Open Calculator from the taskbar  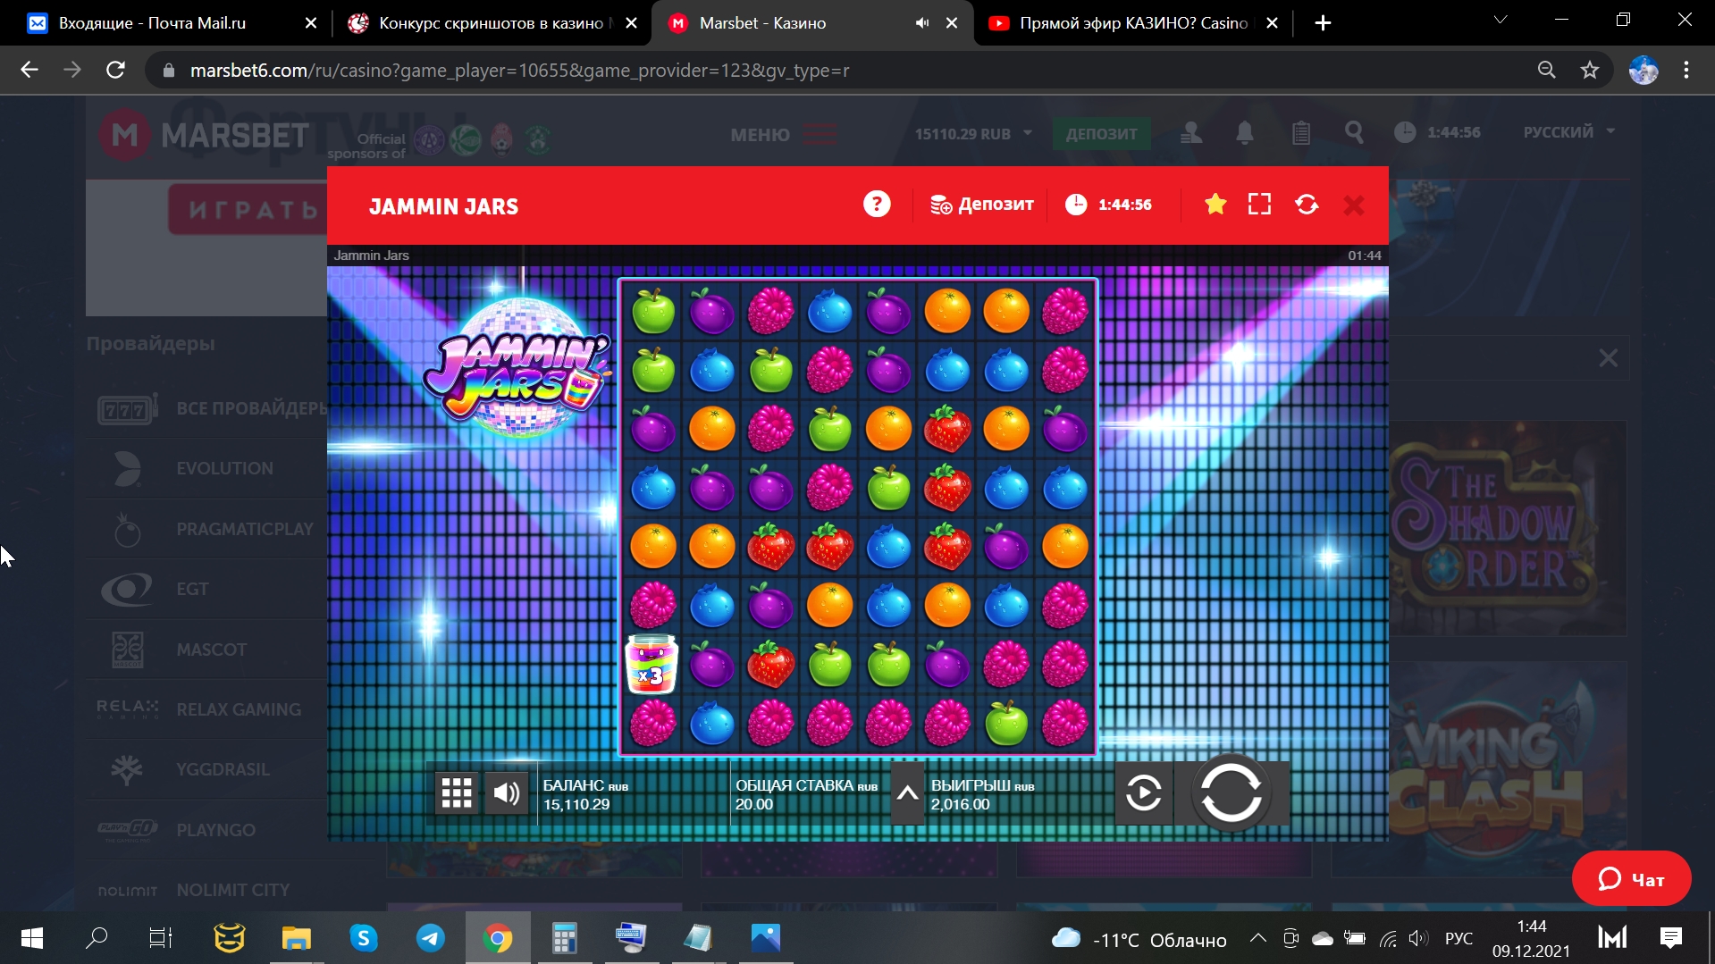coord(564,938)
